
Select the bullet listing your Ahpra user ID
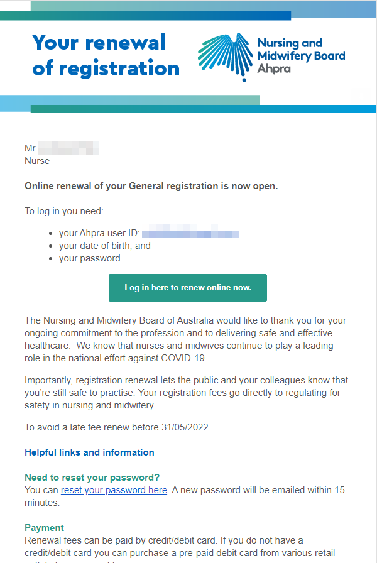[101, 232]
